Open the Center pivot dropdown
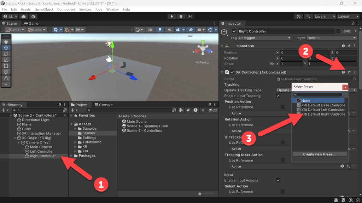The width and height of the screenshot is (362, 203). click(15, 30)
